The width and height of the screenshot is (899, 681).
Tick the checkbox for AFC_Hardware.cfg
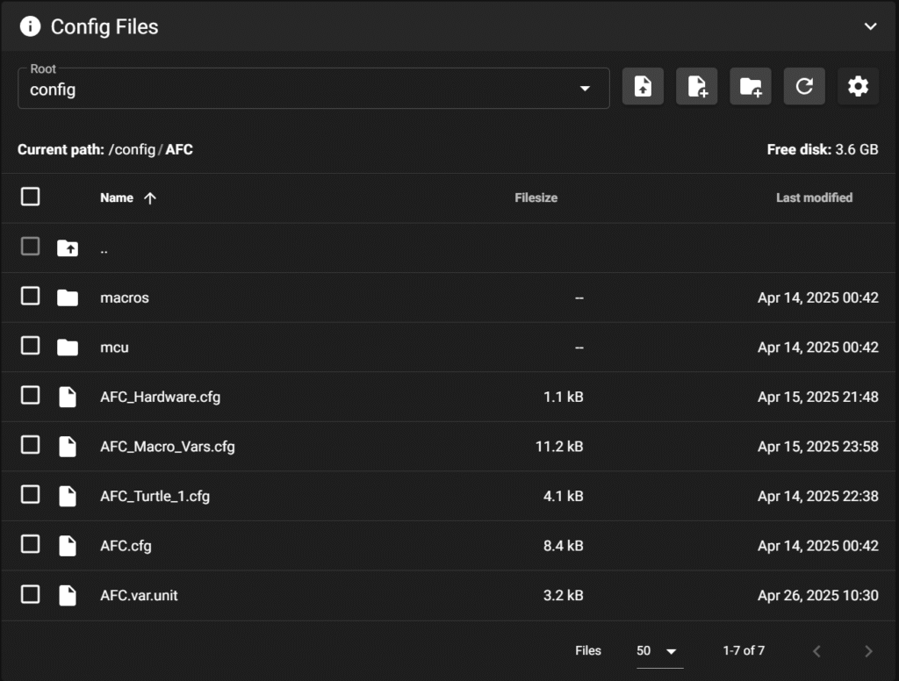[31, 396]
